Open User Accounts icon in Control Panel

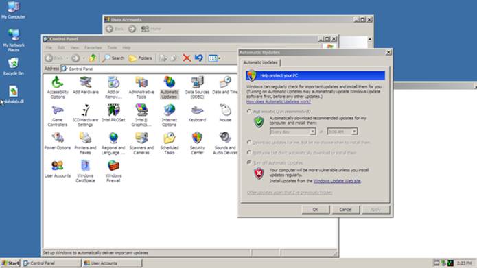[x=58, y=169]
